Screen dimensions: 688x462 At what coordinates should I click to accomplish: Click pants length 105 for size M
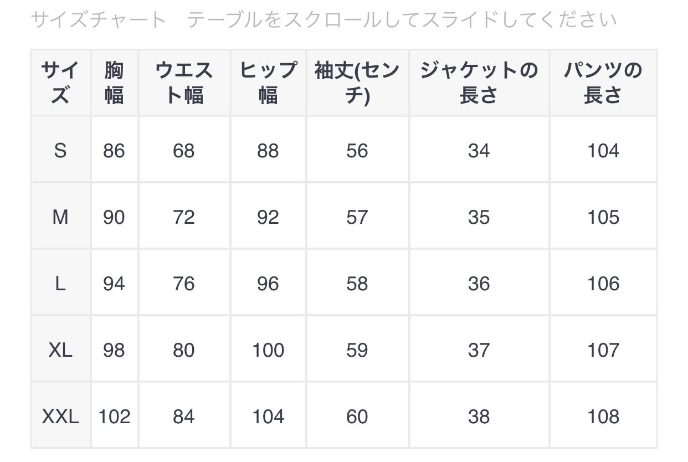[603, 217]
